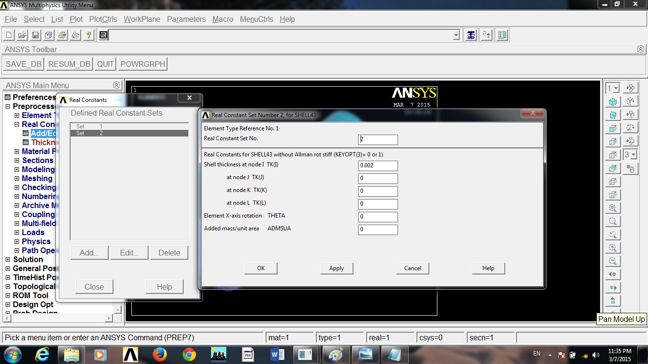Click the Pan-Zoom-Rotate icon in the top toolbar

(x=48, y=35)
